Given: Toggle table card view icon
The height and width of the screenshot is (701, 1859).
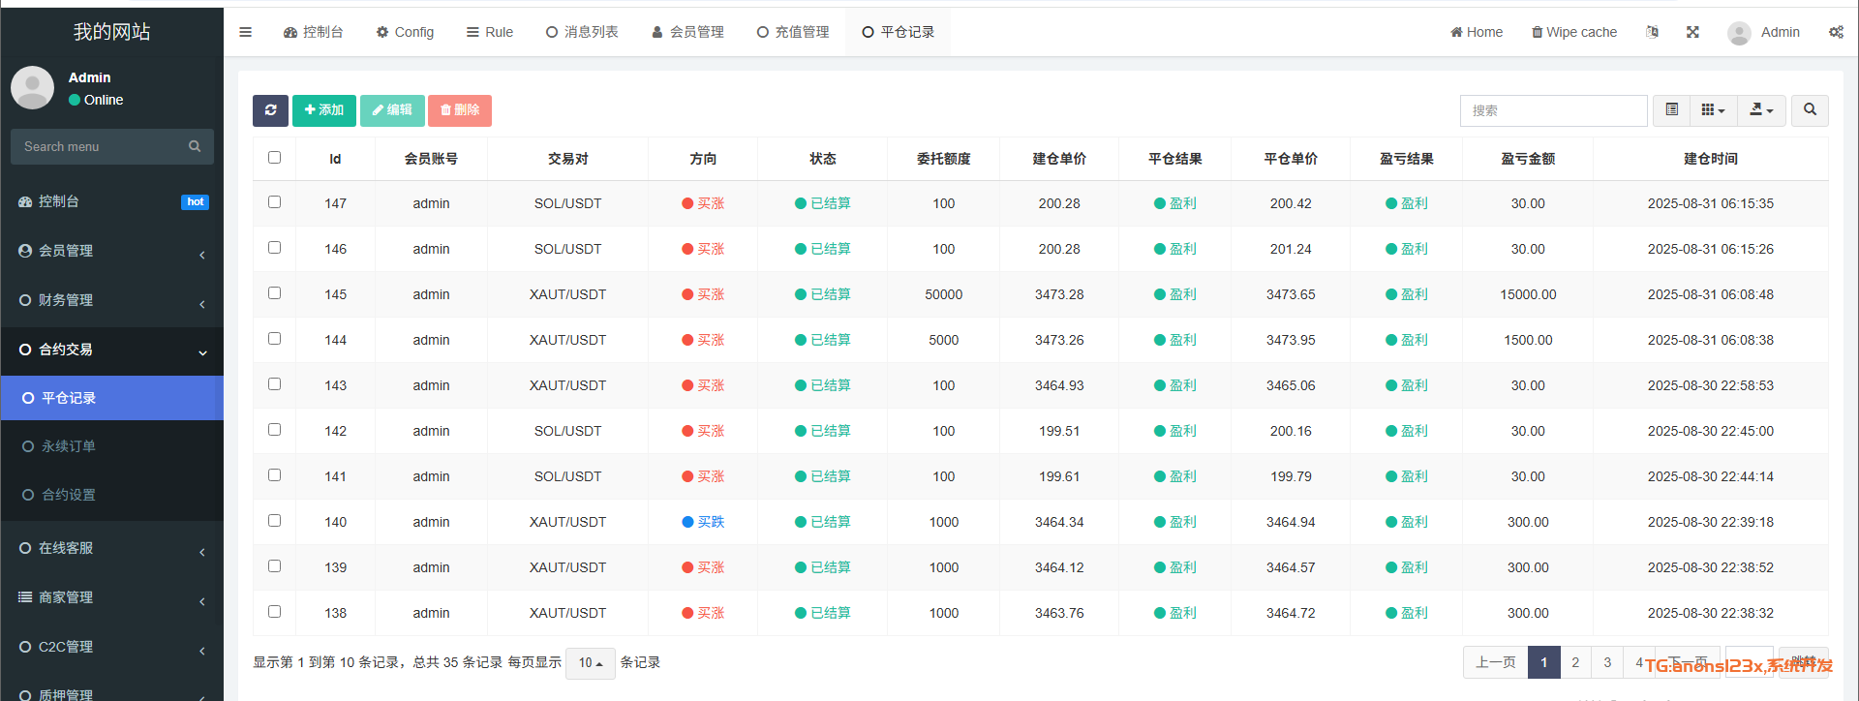Looking at the screenshot, I should 1671,110.
